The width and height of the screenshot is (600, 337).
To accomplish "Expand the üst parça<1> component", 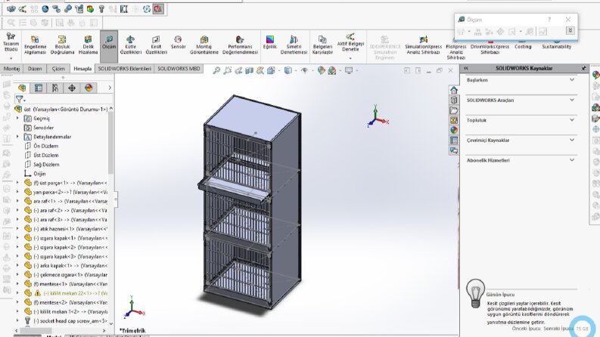I will [17, 183].
